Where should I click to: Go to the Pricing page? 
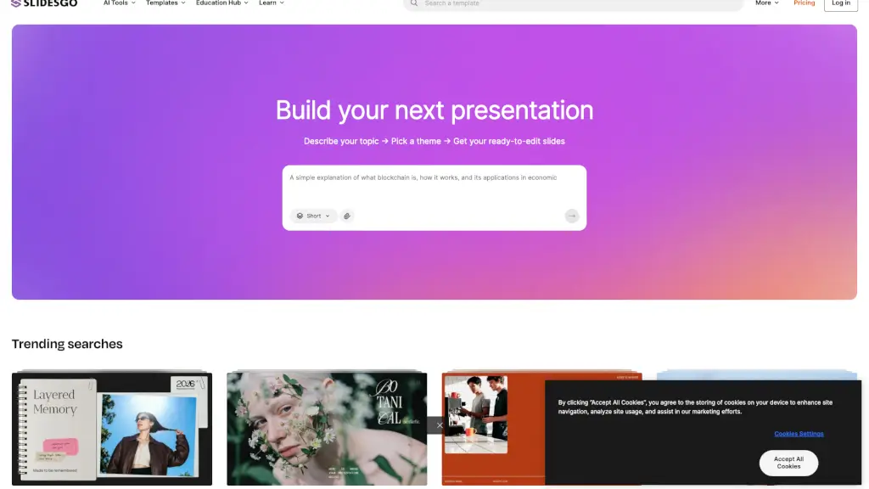(804, 3)
